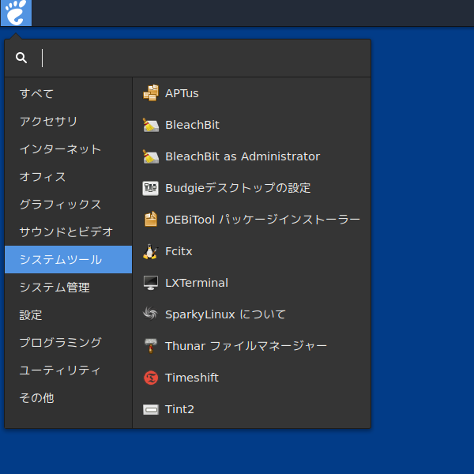Click the BleachBit broom icon
The image size is (474, 474).
point(151,125)
